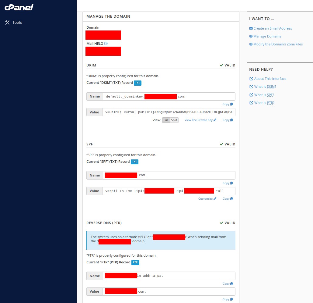This screenshot has width=313, height=303.
Task: Click the green VALID checkmark in the SPF section
Action: click(221, 144)
